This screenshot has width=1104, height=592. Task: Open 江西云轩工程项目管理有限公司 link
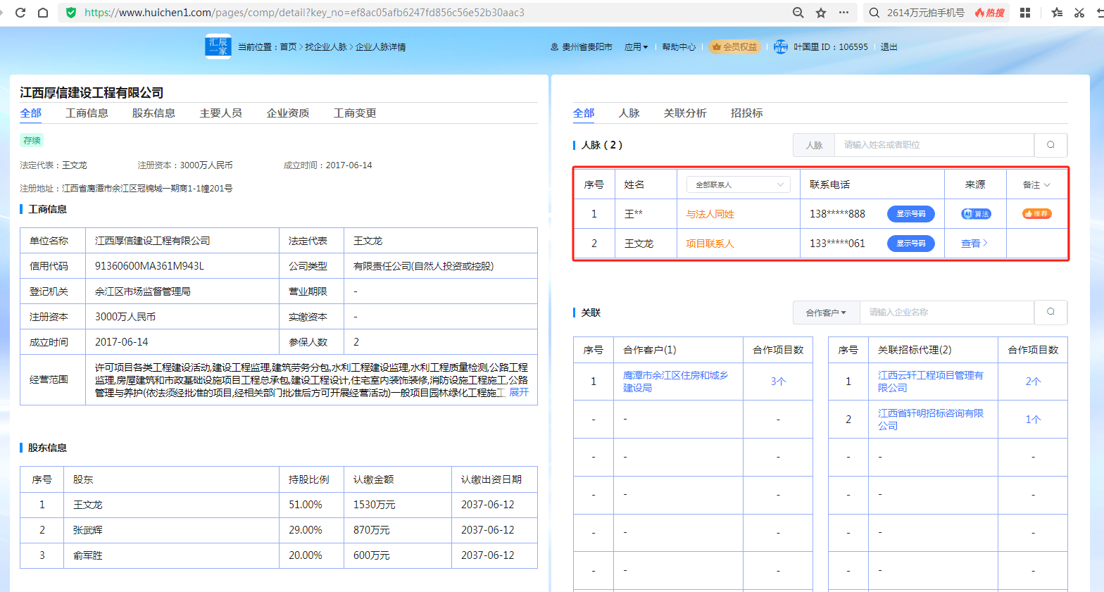[x=930, y=382]
